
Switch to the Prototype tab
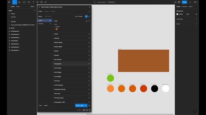184,6
